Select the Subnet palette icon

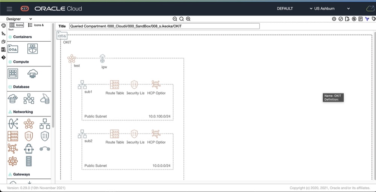tap(45, 124)
